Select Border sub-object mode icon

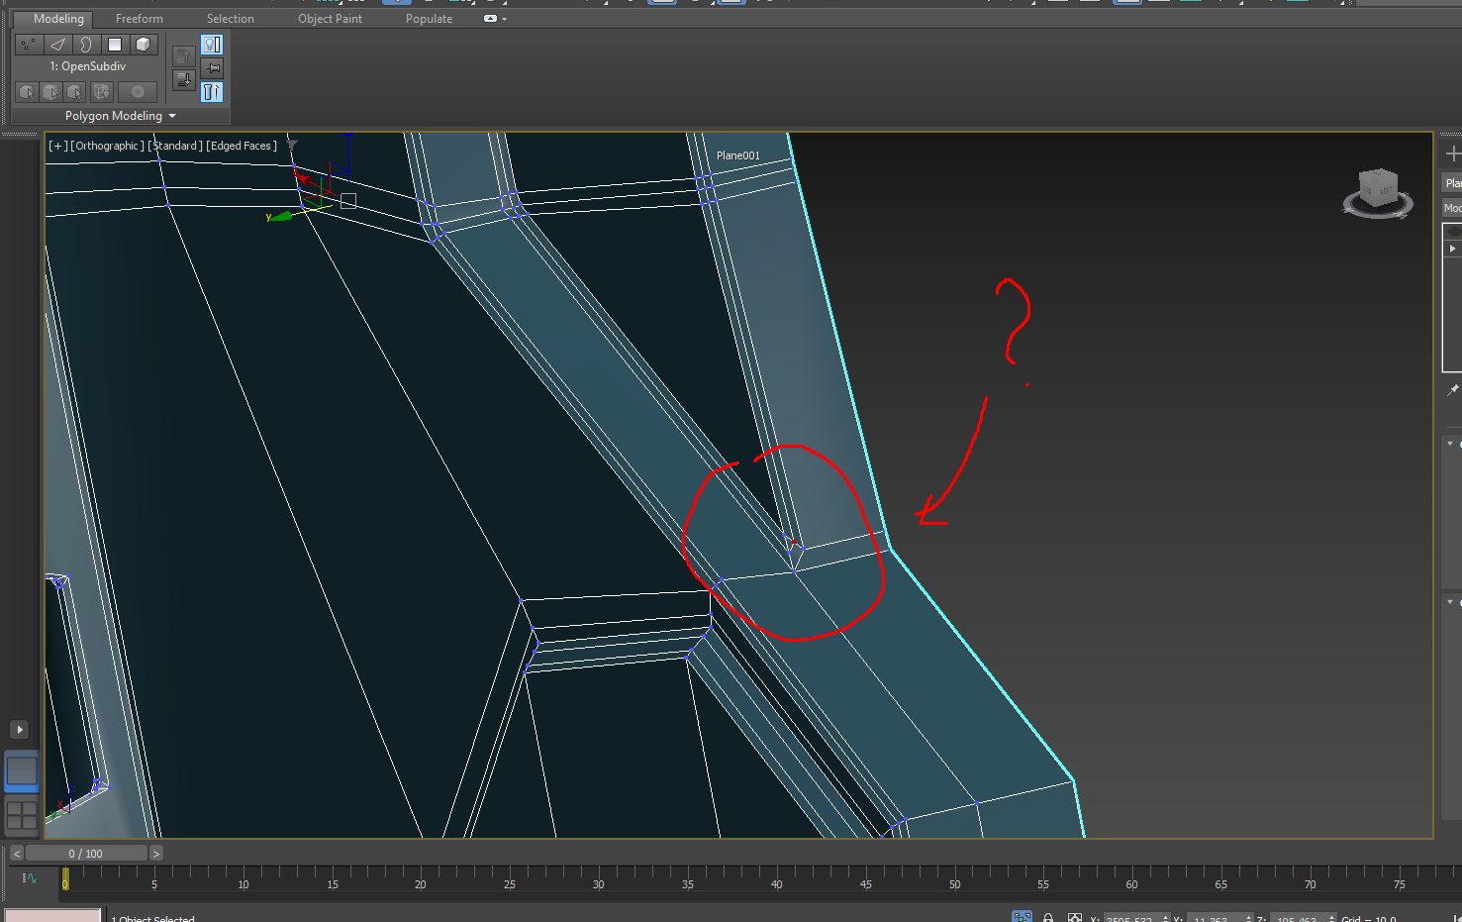click(x=86, y=45)
